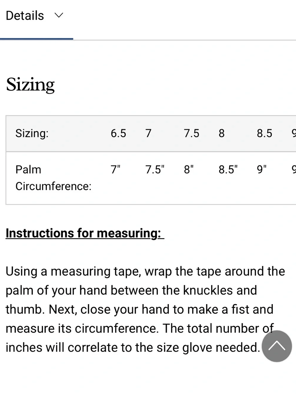Screen dimensions: 296x394
Task: Click the 9" palm circumference value
Action: pos(262,169)
